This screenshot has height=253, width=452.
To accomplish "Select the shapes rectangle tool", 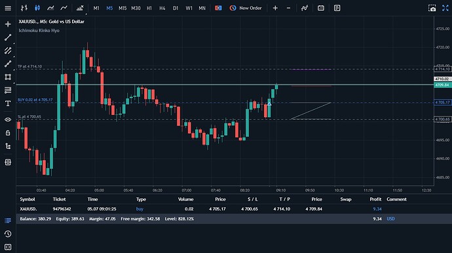I will (8, 77).
